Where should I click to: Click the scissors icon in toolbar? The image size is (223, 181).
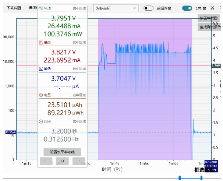click(212, 8)
